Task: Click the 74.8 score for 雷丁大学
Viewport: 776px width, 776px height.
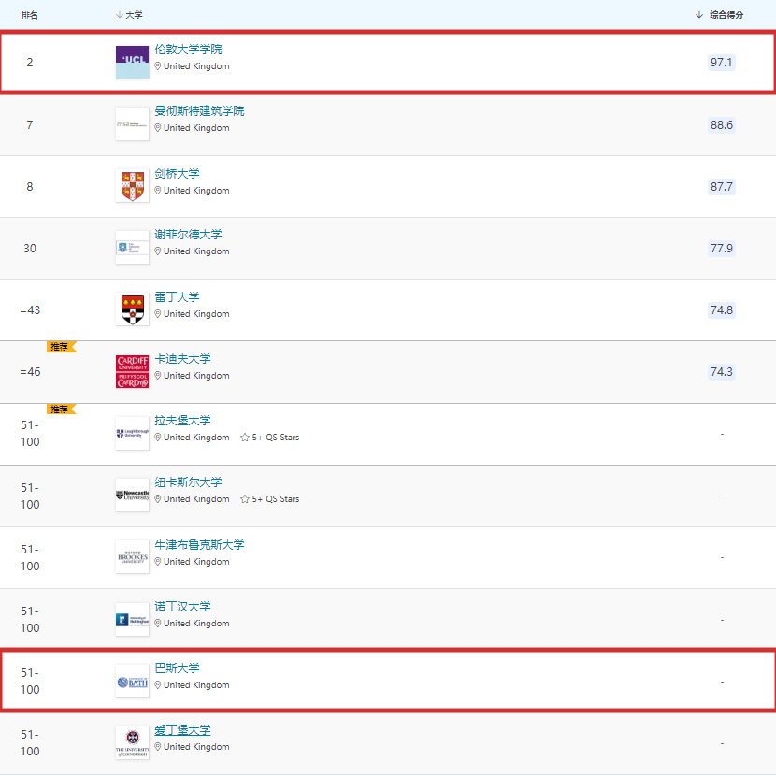Action: [722, 309]
